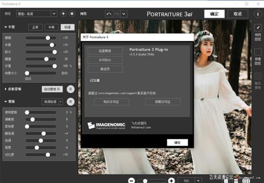Image resolution: width=264 pixels, height=183 pixels.
Task: Open the info 'i' icon
Action: [258, 14]
